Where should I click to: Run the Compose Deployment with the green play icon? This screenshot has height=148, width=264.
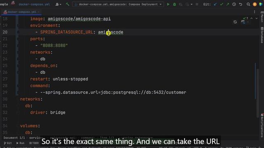[168, 5]
